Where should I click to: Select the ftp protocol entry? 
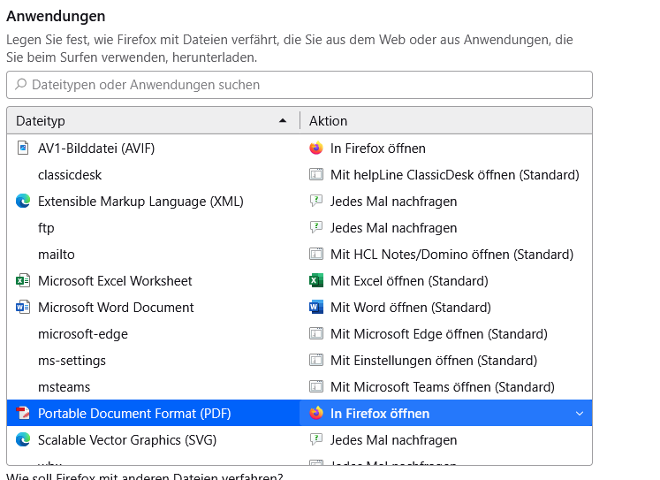pyautogui.click(x=46, y=227)
